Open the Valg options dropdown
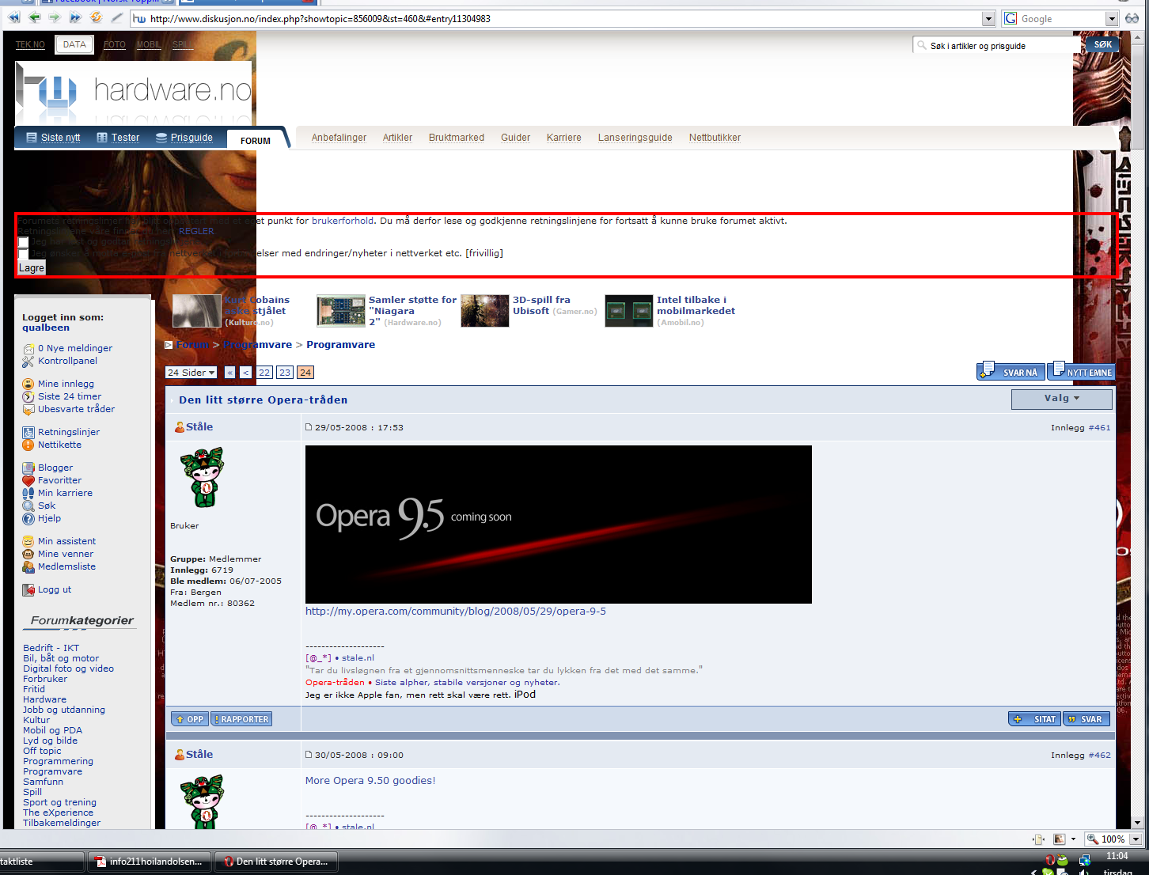Image resolution: width=1149 pixels, height=875 pixels. click(1061, 399)
